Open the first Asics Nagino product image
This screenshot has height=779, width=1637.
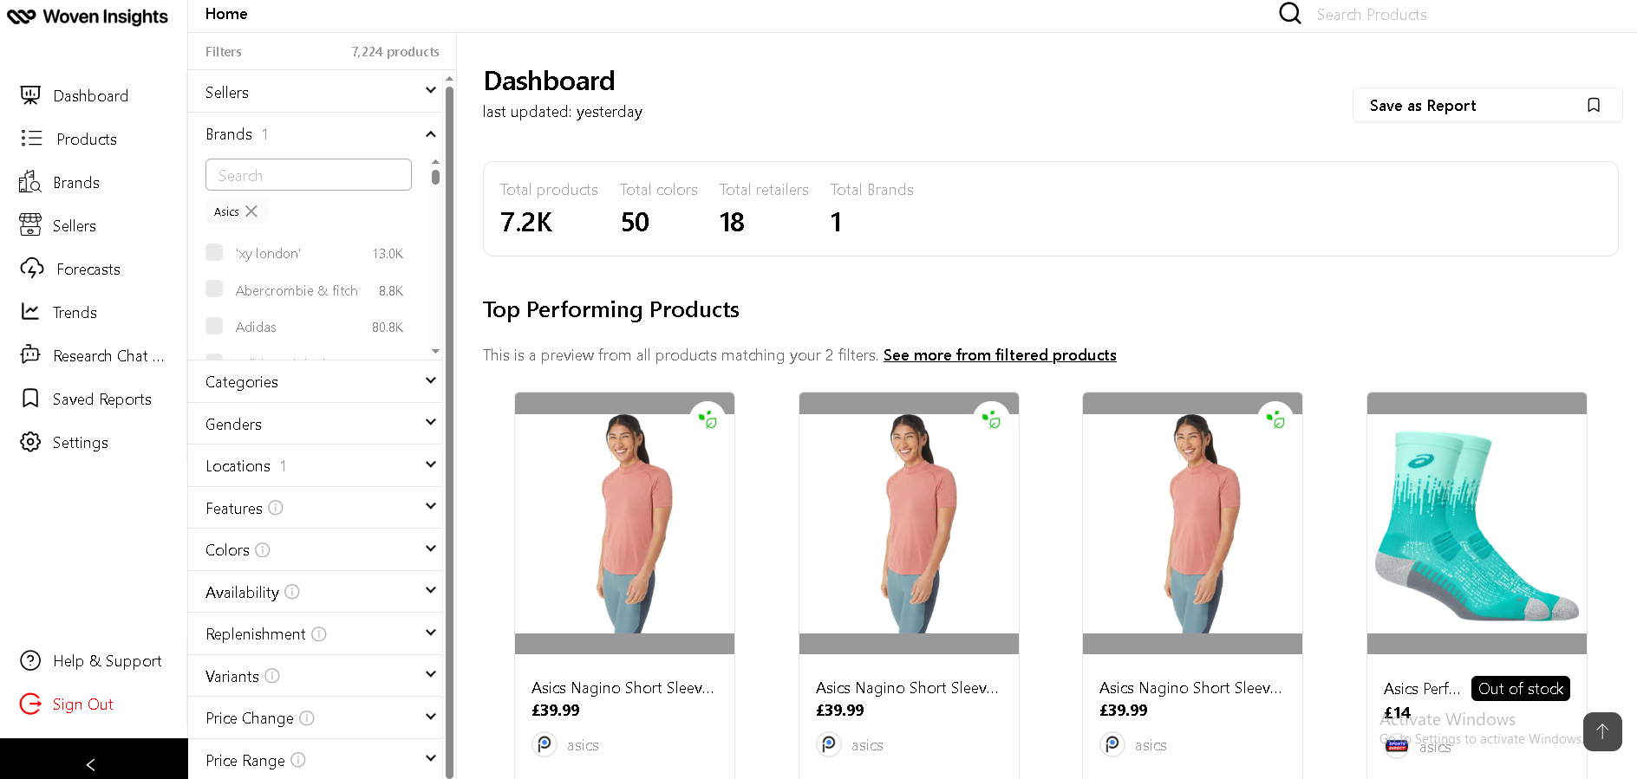click(x=624, y=523)
